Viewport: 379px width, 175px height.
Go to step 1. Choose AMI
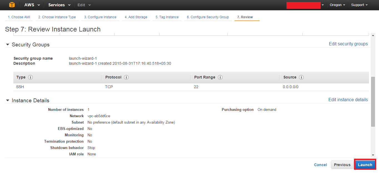[19, 17]
